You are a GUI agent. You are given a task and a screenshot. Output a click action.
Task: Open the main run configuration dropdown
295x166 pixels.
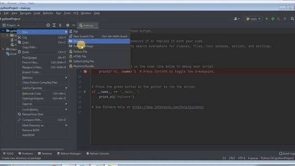click(x=253, y=19)
